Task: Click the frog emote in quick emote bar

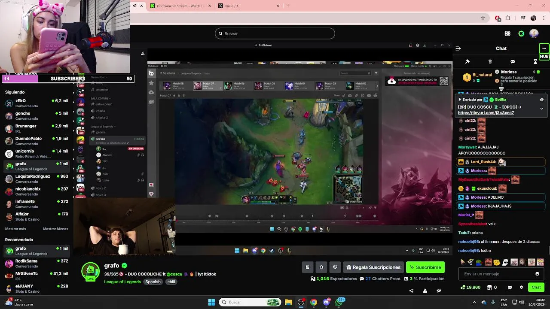Action: click(479, 262)
